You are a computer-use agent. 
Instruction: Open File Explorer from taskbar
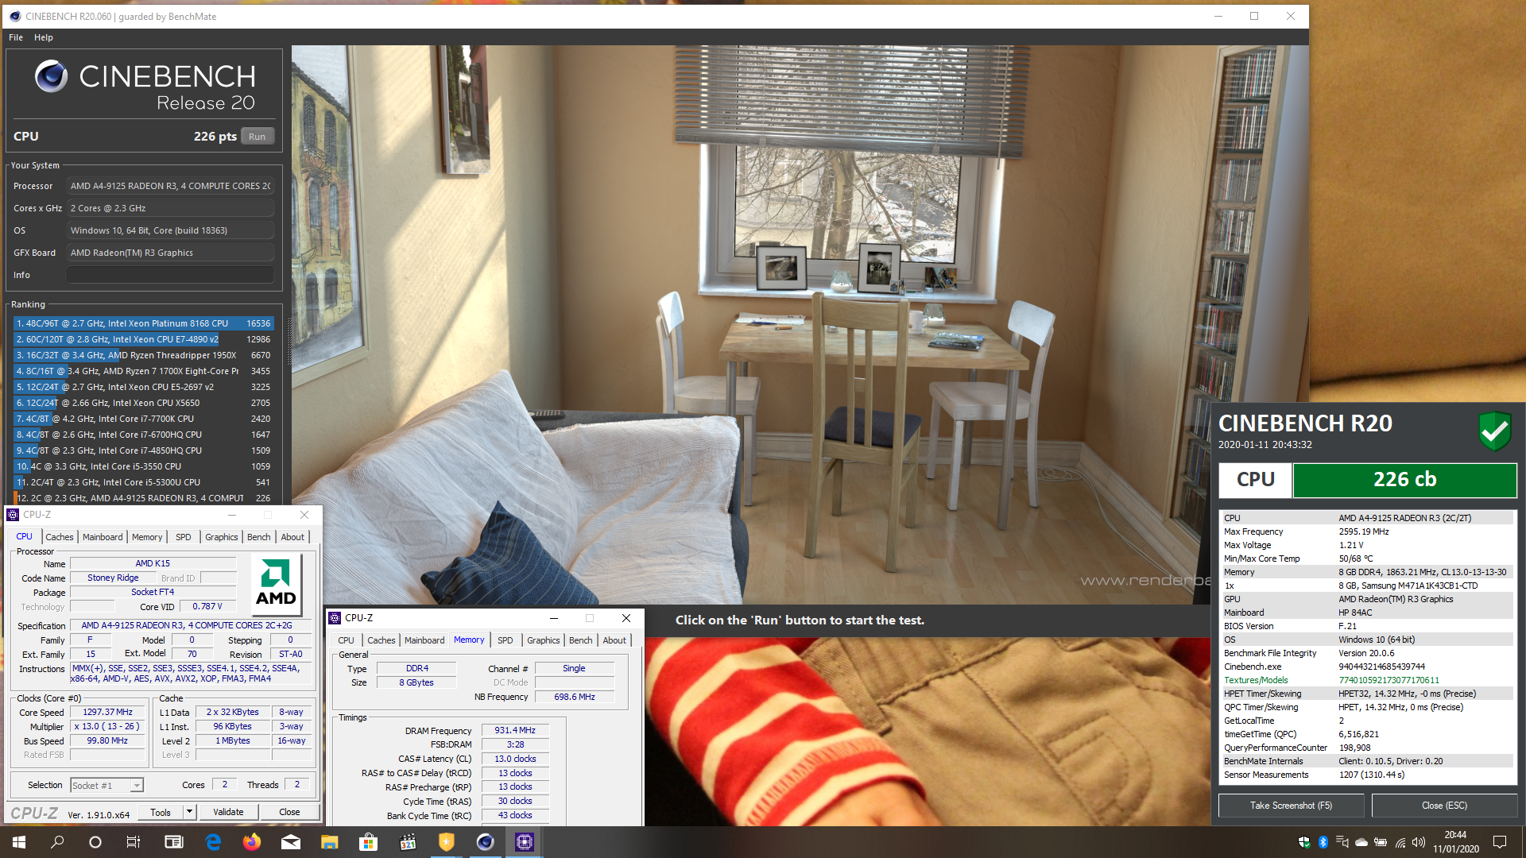tap(330, 842)
